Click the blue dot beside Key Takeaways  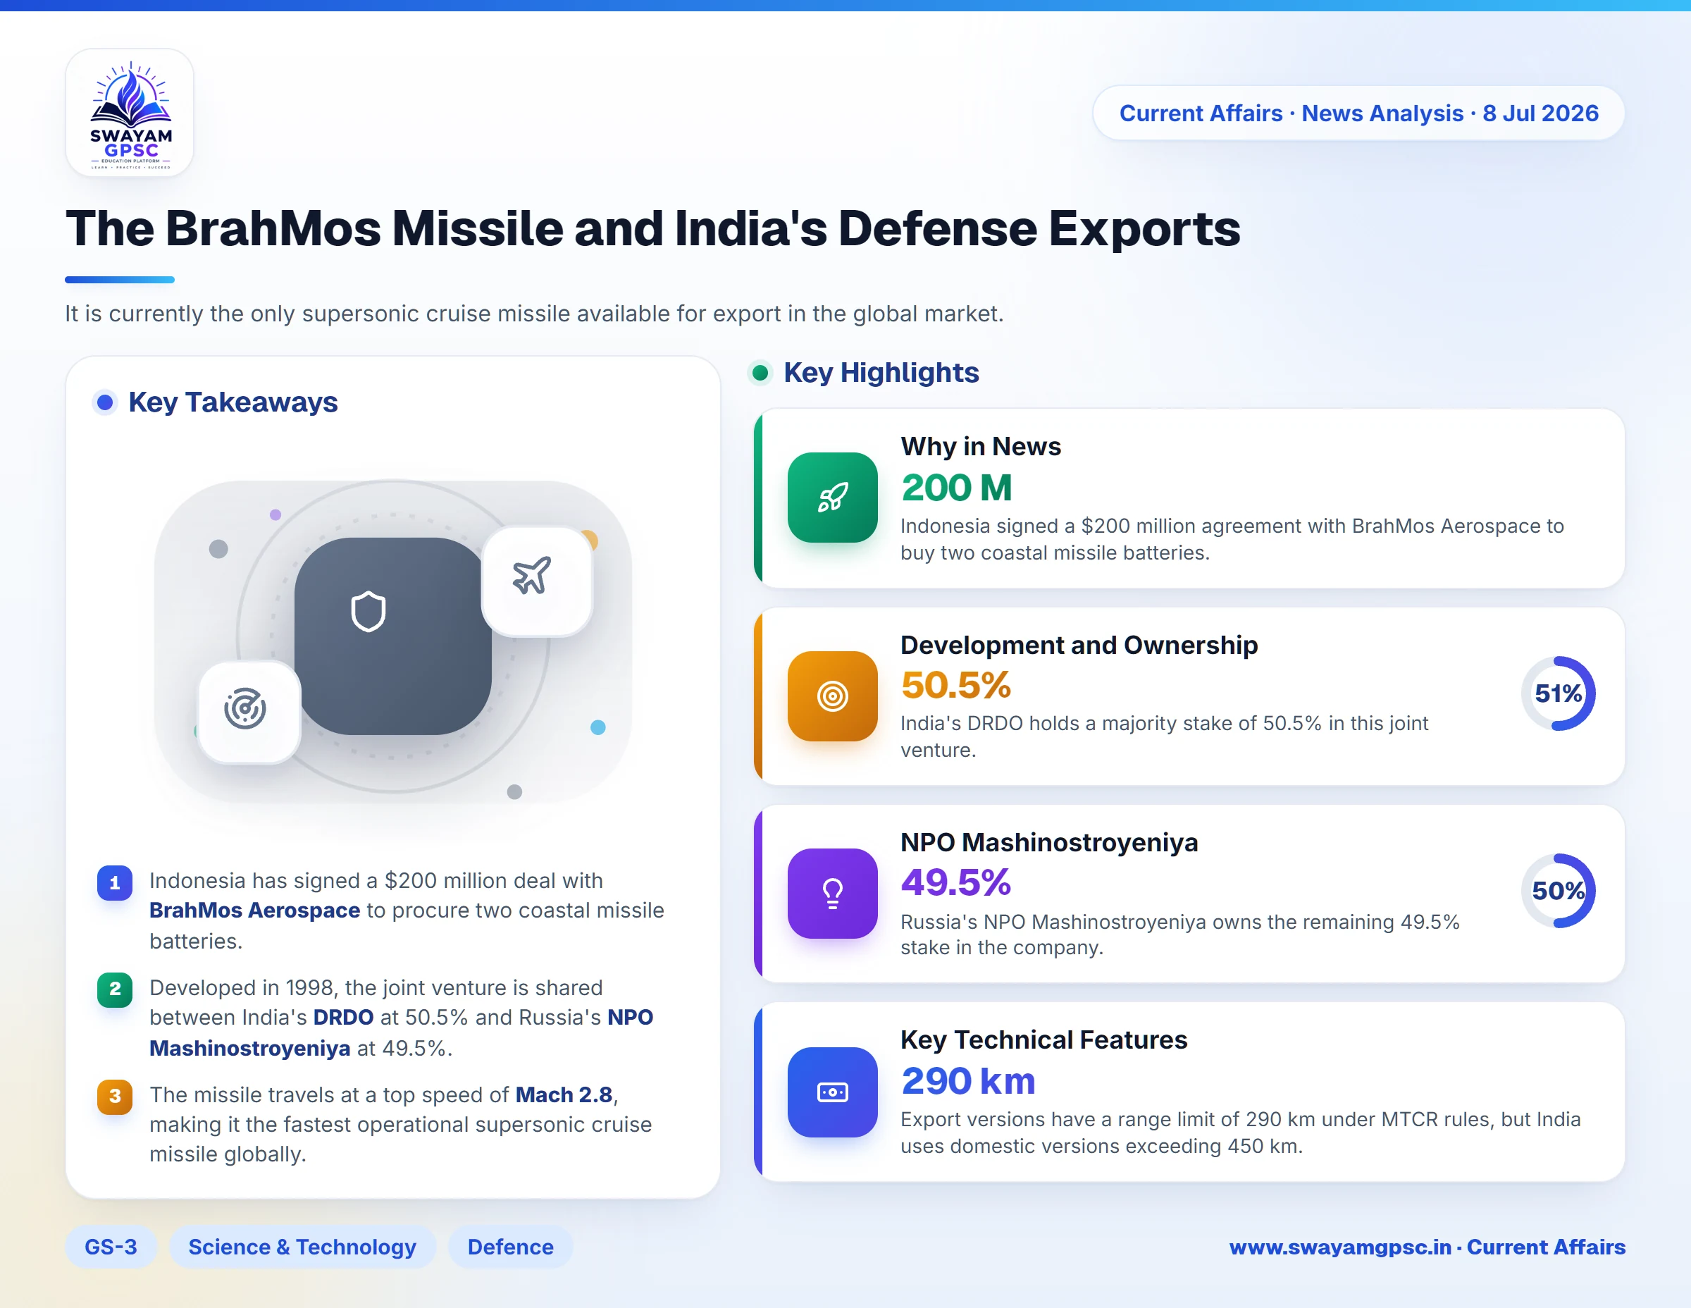coord(104,402)
